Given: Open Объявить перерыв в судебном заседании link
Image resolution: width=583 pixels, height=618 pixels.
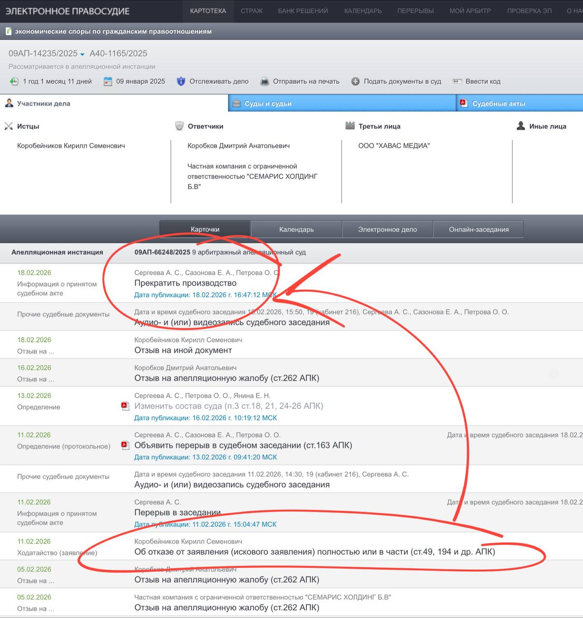Looking at the screenshot, I should (x=243, y=445).
